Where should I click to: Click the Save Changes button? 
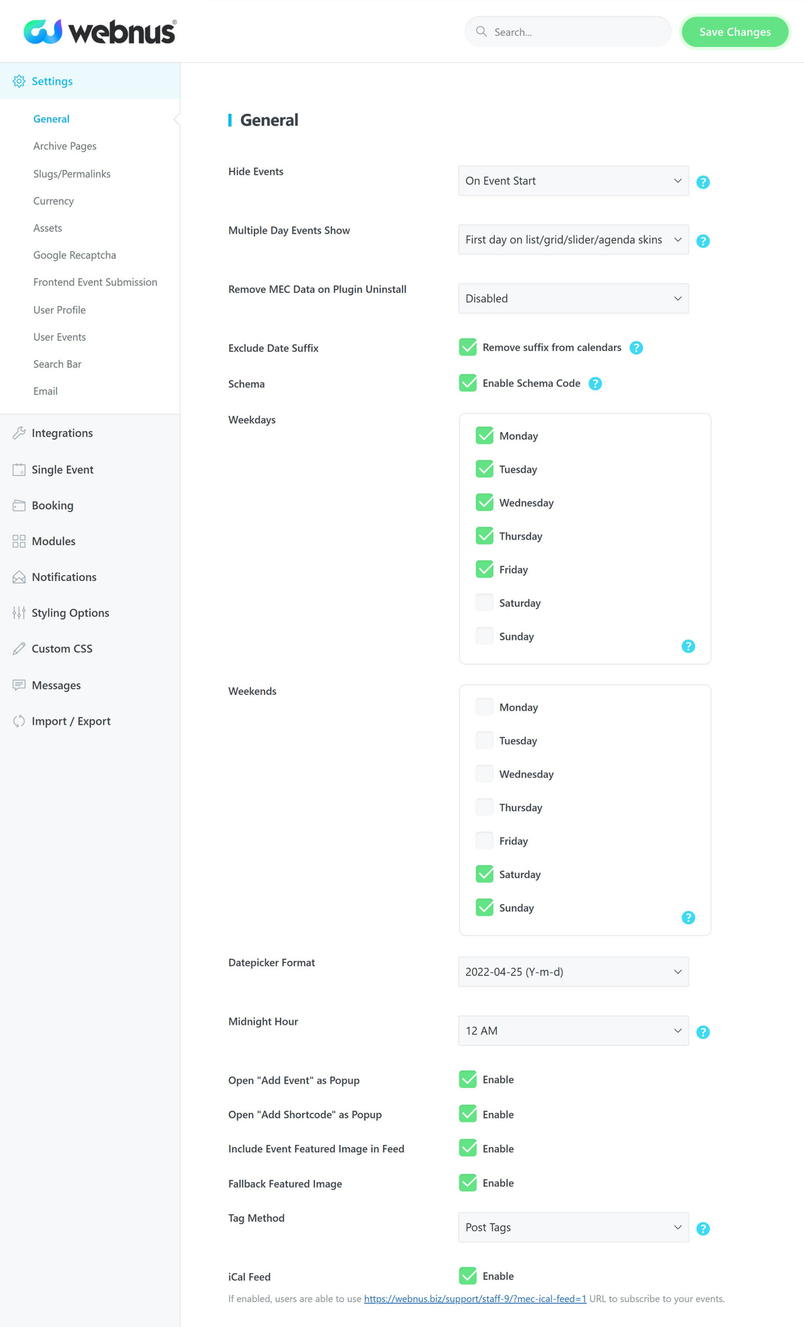[735, 32]
